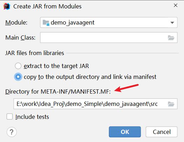Expand the Module dropdown arrow
The image size is (184, 142).
click(172, 23)
